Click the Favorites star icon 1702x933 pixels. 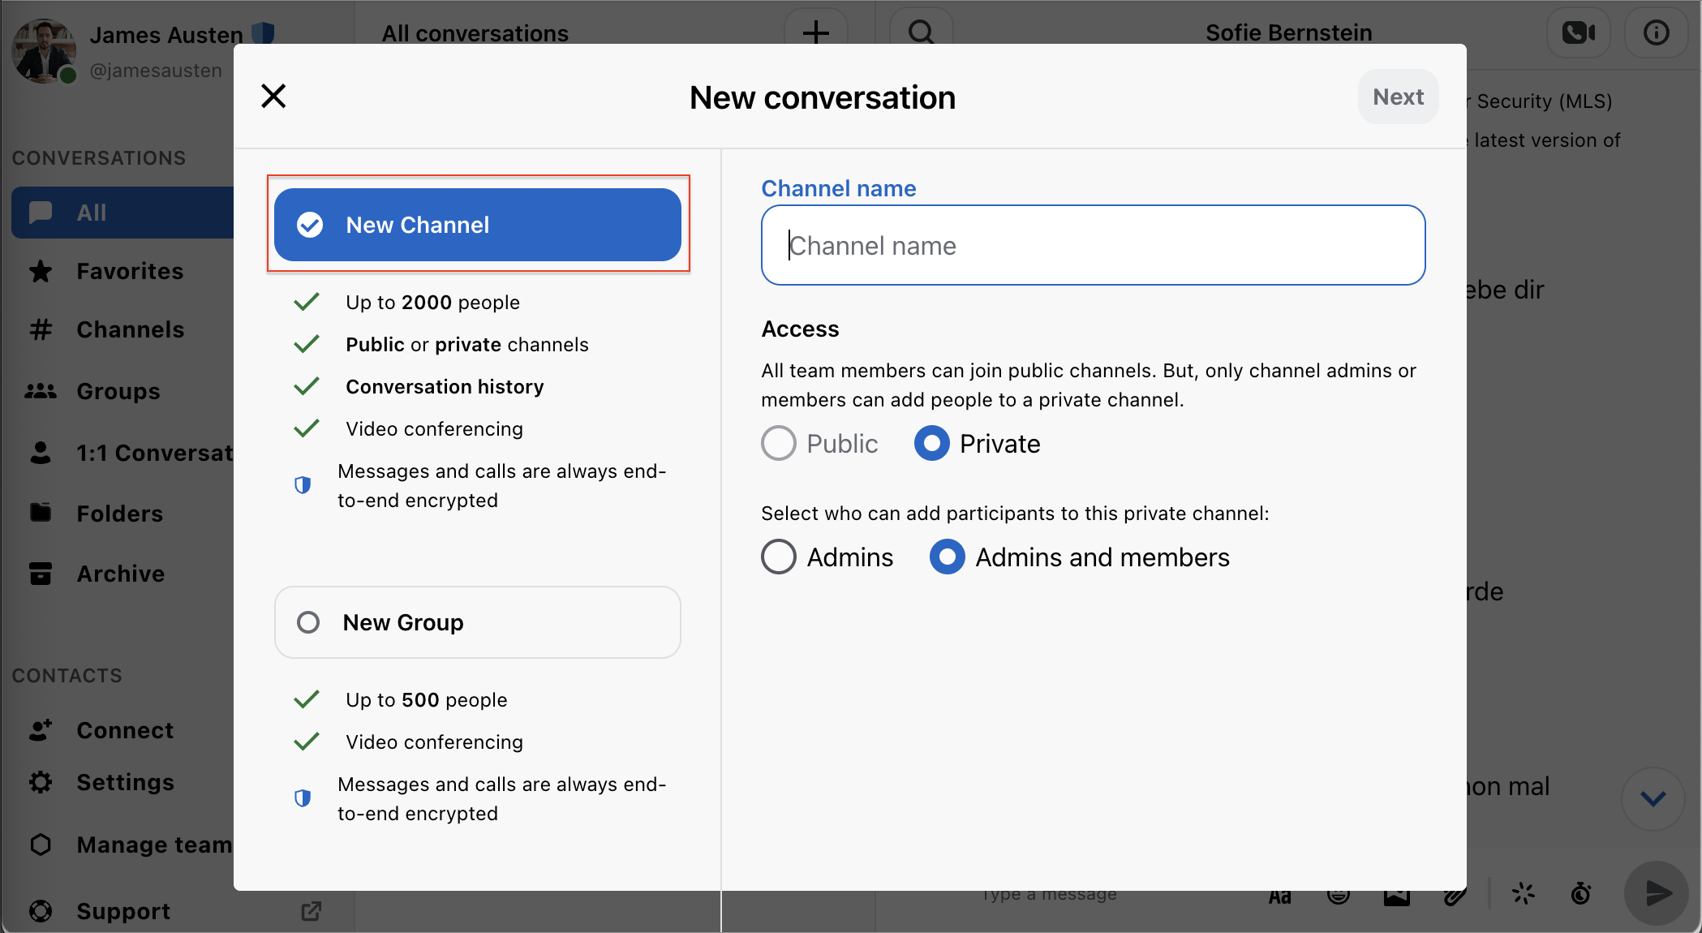(x=41, y=271)
